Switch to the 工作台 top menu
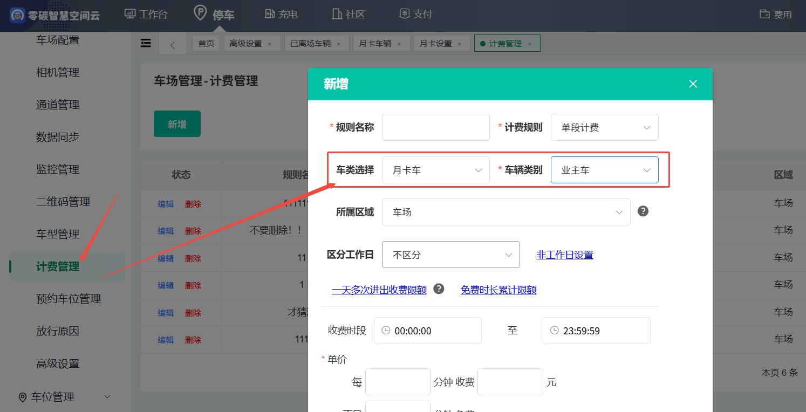Viewport: 806px width, 412px height. [x=146, y=14]
